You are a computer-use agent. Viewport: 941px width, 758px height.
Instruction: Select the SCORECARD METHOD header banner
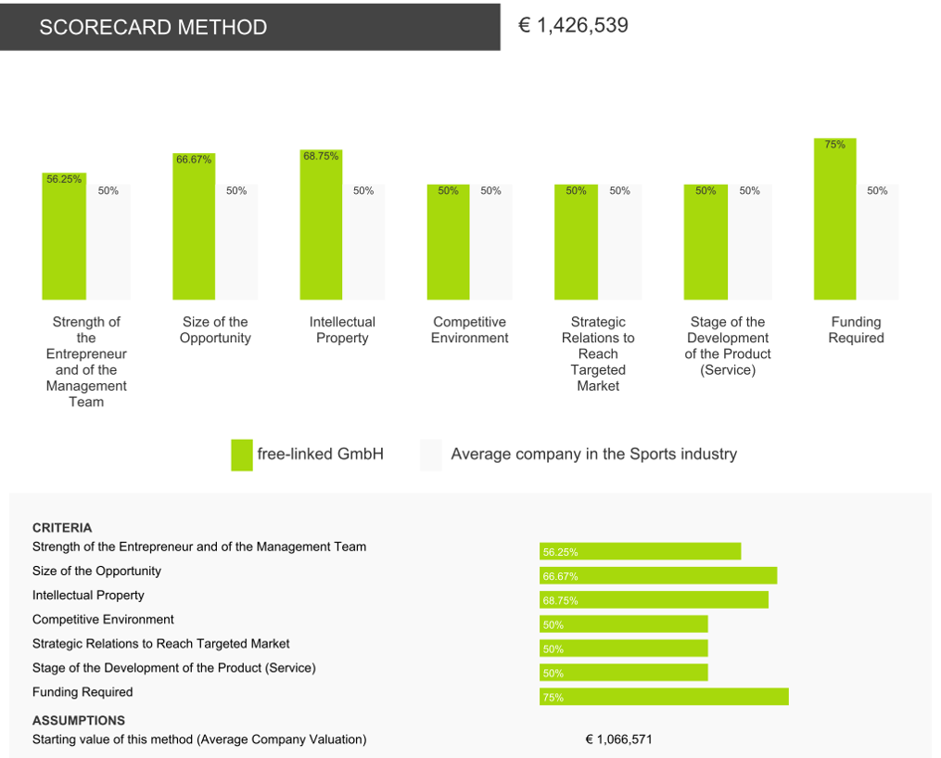pyautogui.click(x=249, y=27)
